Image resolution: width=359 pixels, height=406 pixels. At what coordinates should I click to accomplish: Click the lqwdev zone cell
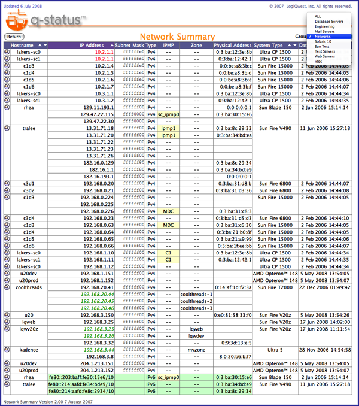pyautogui.click(x=197, y=336)
